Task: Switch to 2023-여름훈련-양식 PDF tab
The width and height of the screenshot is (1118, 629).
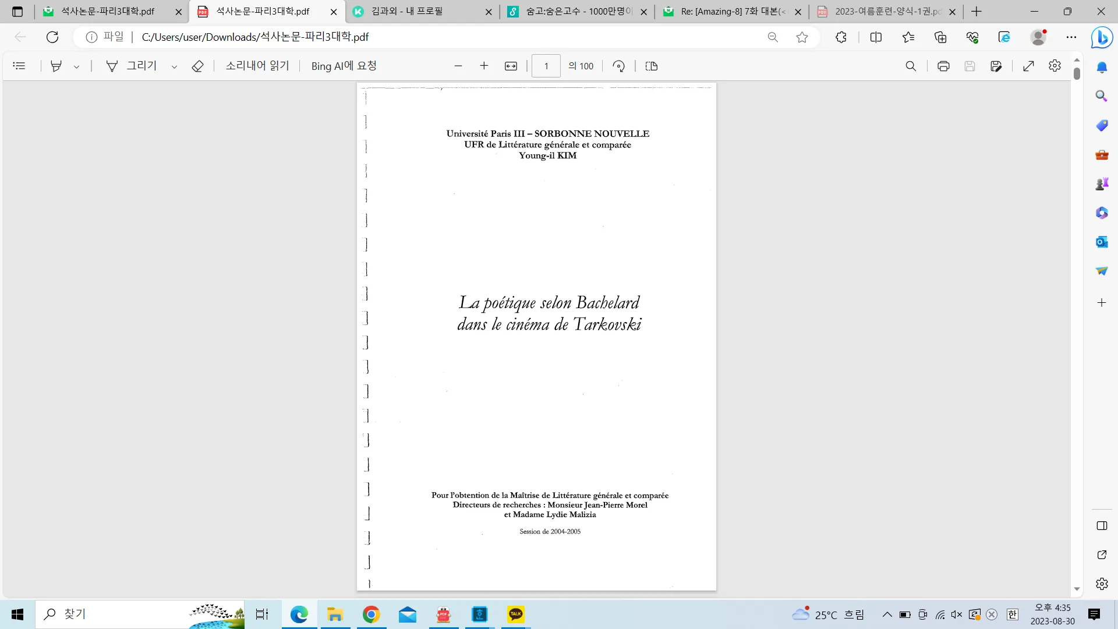Action: [x=887, y=11]
